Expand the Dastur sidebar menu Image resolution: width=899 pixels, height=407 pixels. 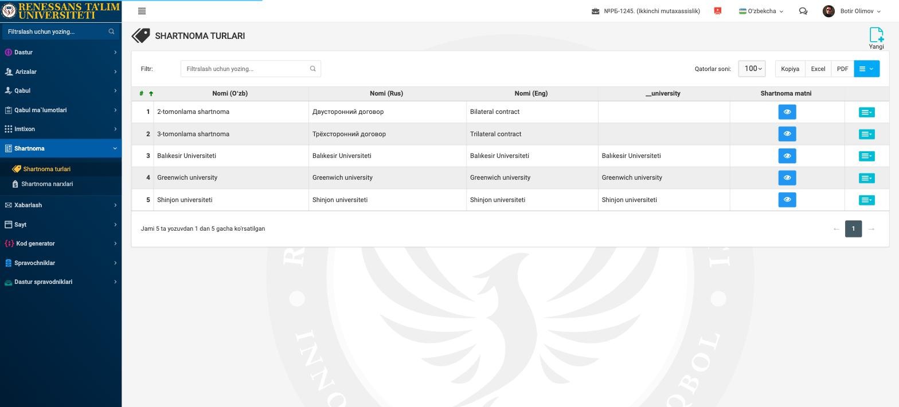click(61, 52)
